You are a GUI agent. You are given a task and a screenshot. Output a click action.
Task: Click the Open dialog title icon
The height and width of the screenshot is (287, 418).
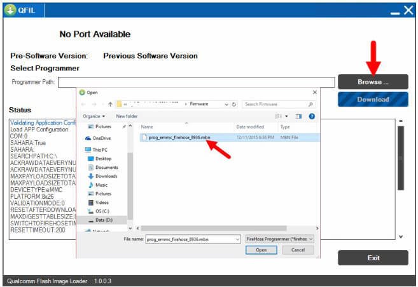click(x=82, y=92)
